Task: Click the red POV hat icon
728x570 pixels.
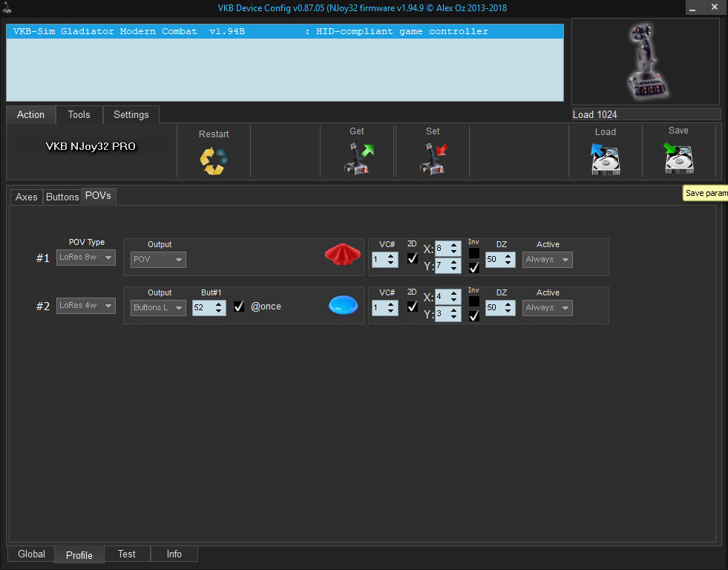Action: [x=341, y=255]
